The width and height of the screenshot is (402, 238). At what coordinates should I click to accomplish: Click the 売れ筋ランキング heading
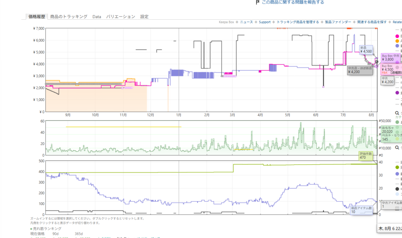pyautogui.click(x=47, y=229)
